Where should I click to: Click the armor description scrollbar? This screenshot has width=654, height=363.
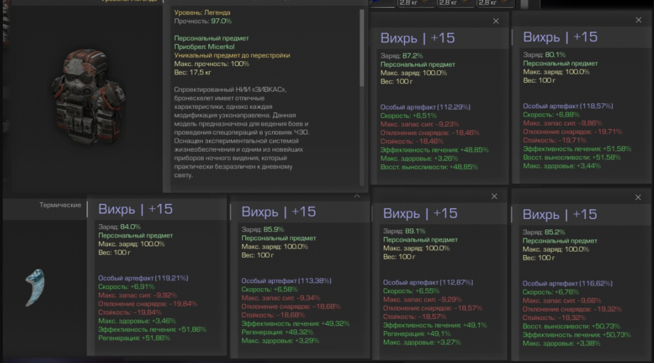tap(361, 48)
